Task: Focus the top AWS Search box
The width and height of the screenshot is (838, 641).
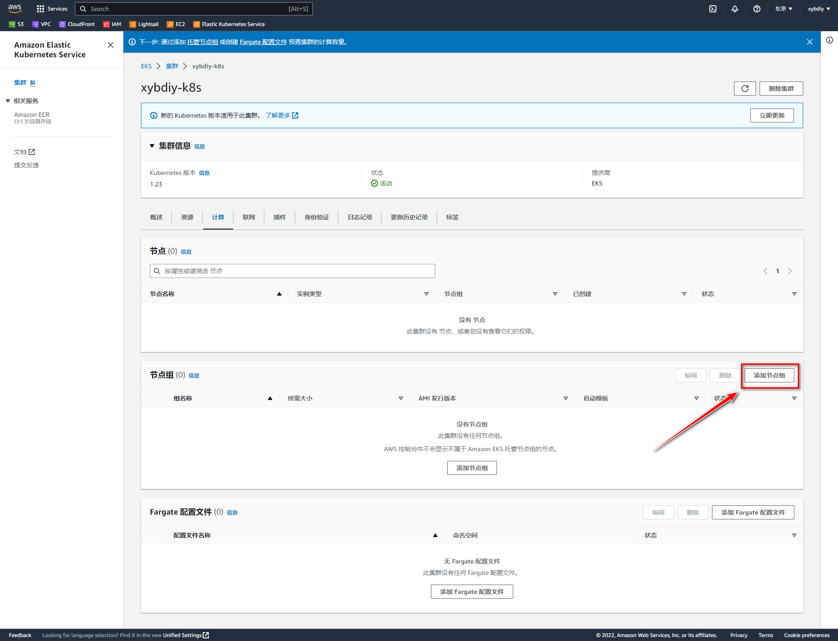Action: (194, 9)
